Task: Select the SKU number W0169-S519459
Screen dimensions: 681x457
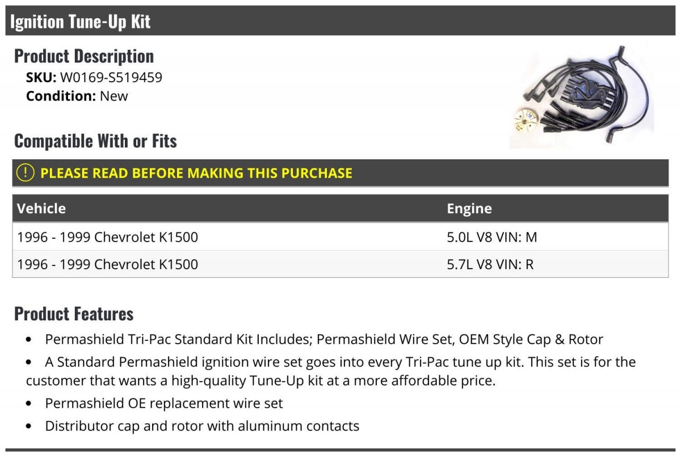Action: click(111, 78)
